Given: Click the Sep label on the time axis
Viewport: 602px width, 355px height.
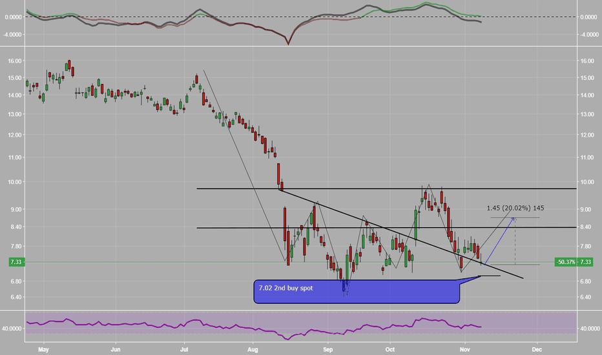Looking at the screenshot, I should click(x=328, y=350).
